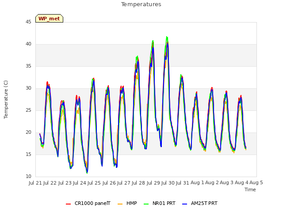283x212 pixels.
Task: Click the Time x-axis title
Action: [x=250, y=189]
